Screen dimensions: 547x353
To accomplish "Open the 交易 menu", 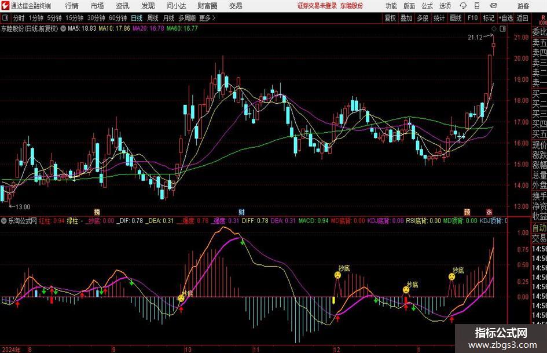I will 236,6.
